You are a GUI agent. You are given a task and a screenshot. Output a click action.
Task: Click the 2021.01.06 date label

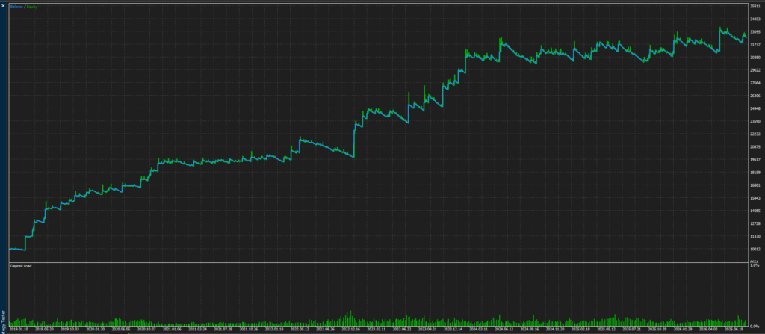[173, 329]
